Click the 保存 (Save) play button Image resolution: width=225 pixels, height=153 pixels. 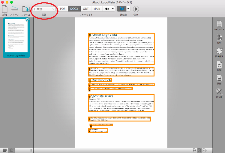(136, 9)
